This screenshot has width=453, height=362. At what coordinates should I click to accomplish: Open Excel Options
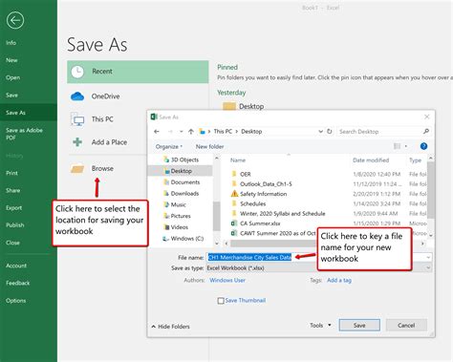(x=15, y=301)
